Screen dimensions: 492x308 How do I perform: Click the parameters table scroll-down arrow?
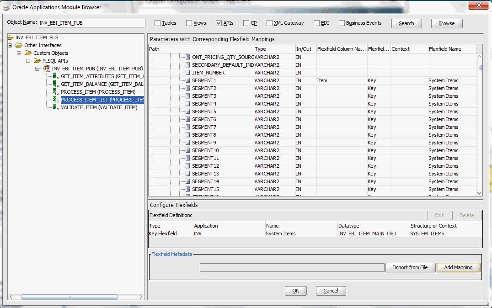[480, 193]
